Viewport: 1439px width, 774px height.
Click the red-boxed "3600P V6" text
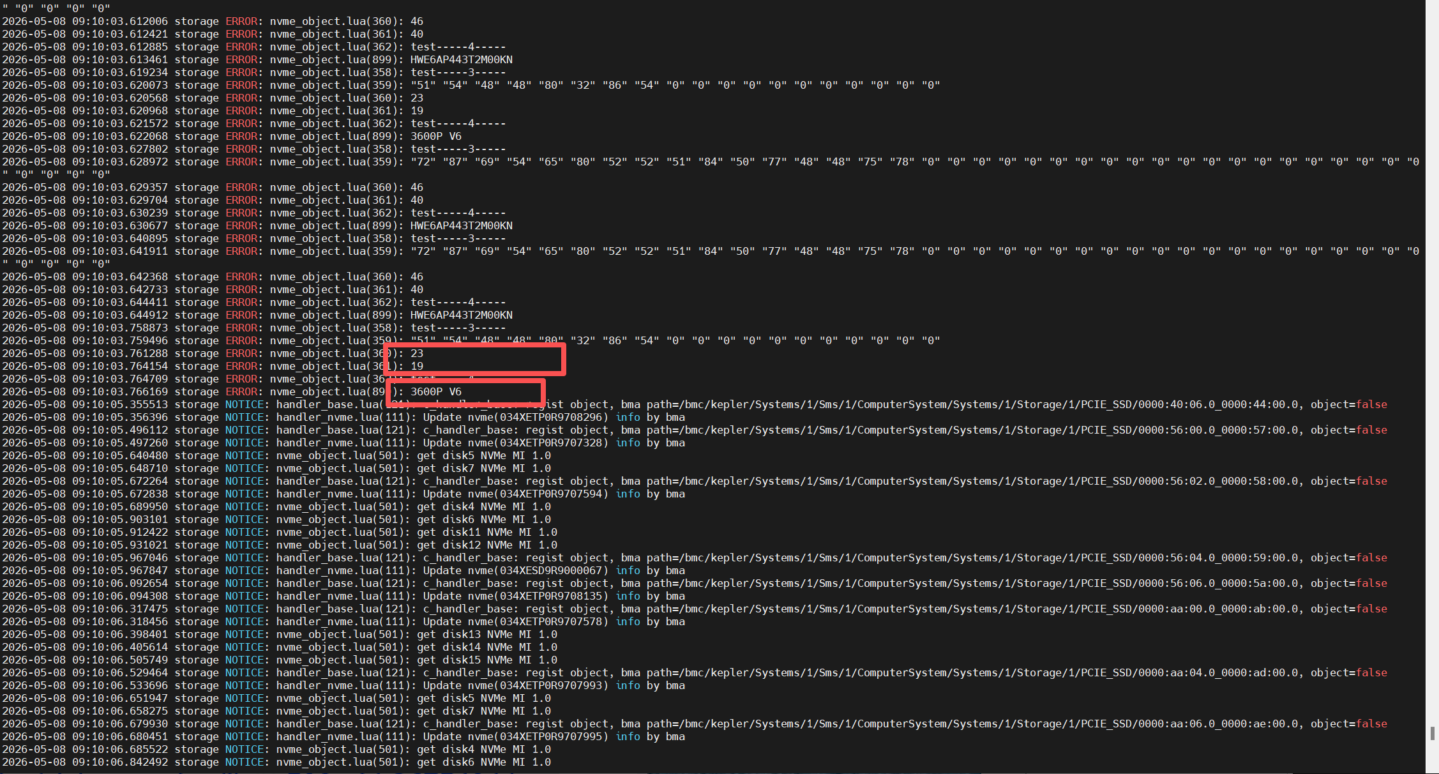pos(436,391)
